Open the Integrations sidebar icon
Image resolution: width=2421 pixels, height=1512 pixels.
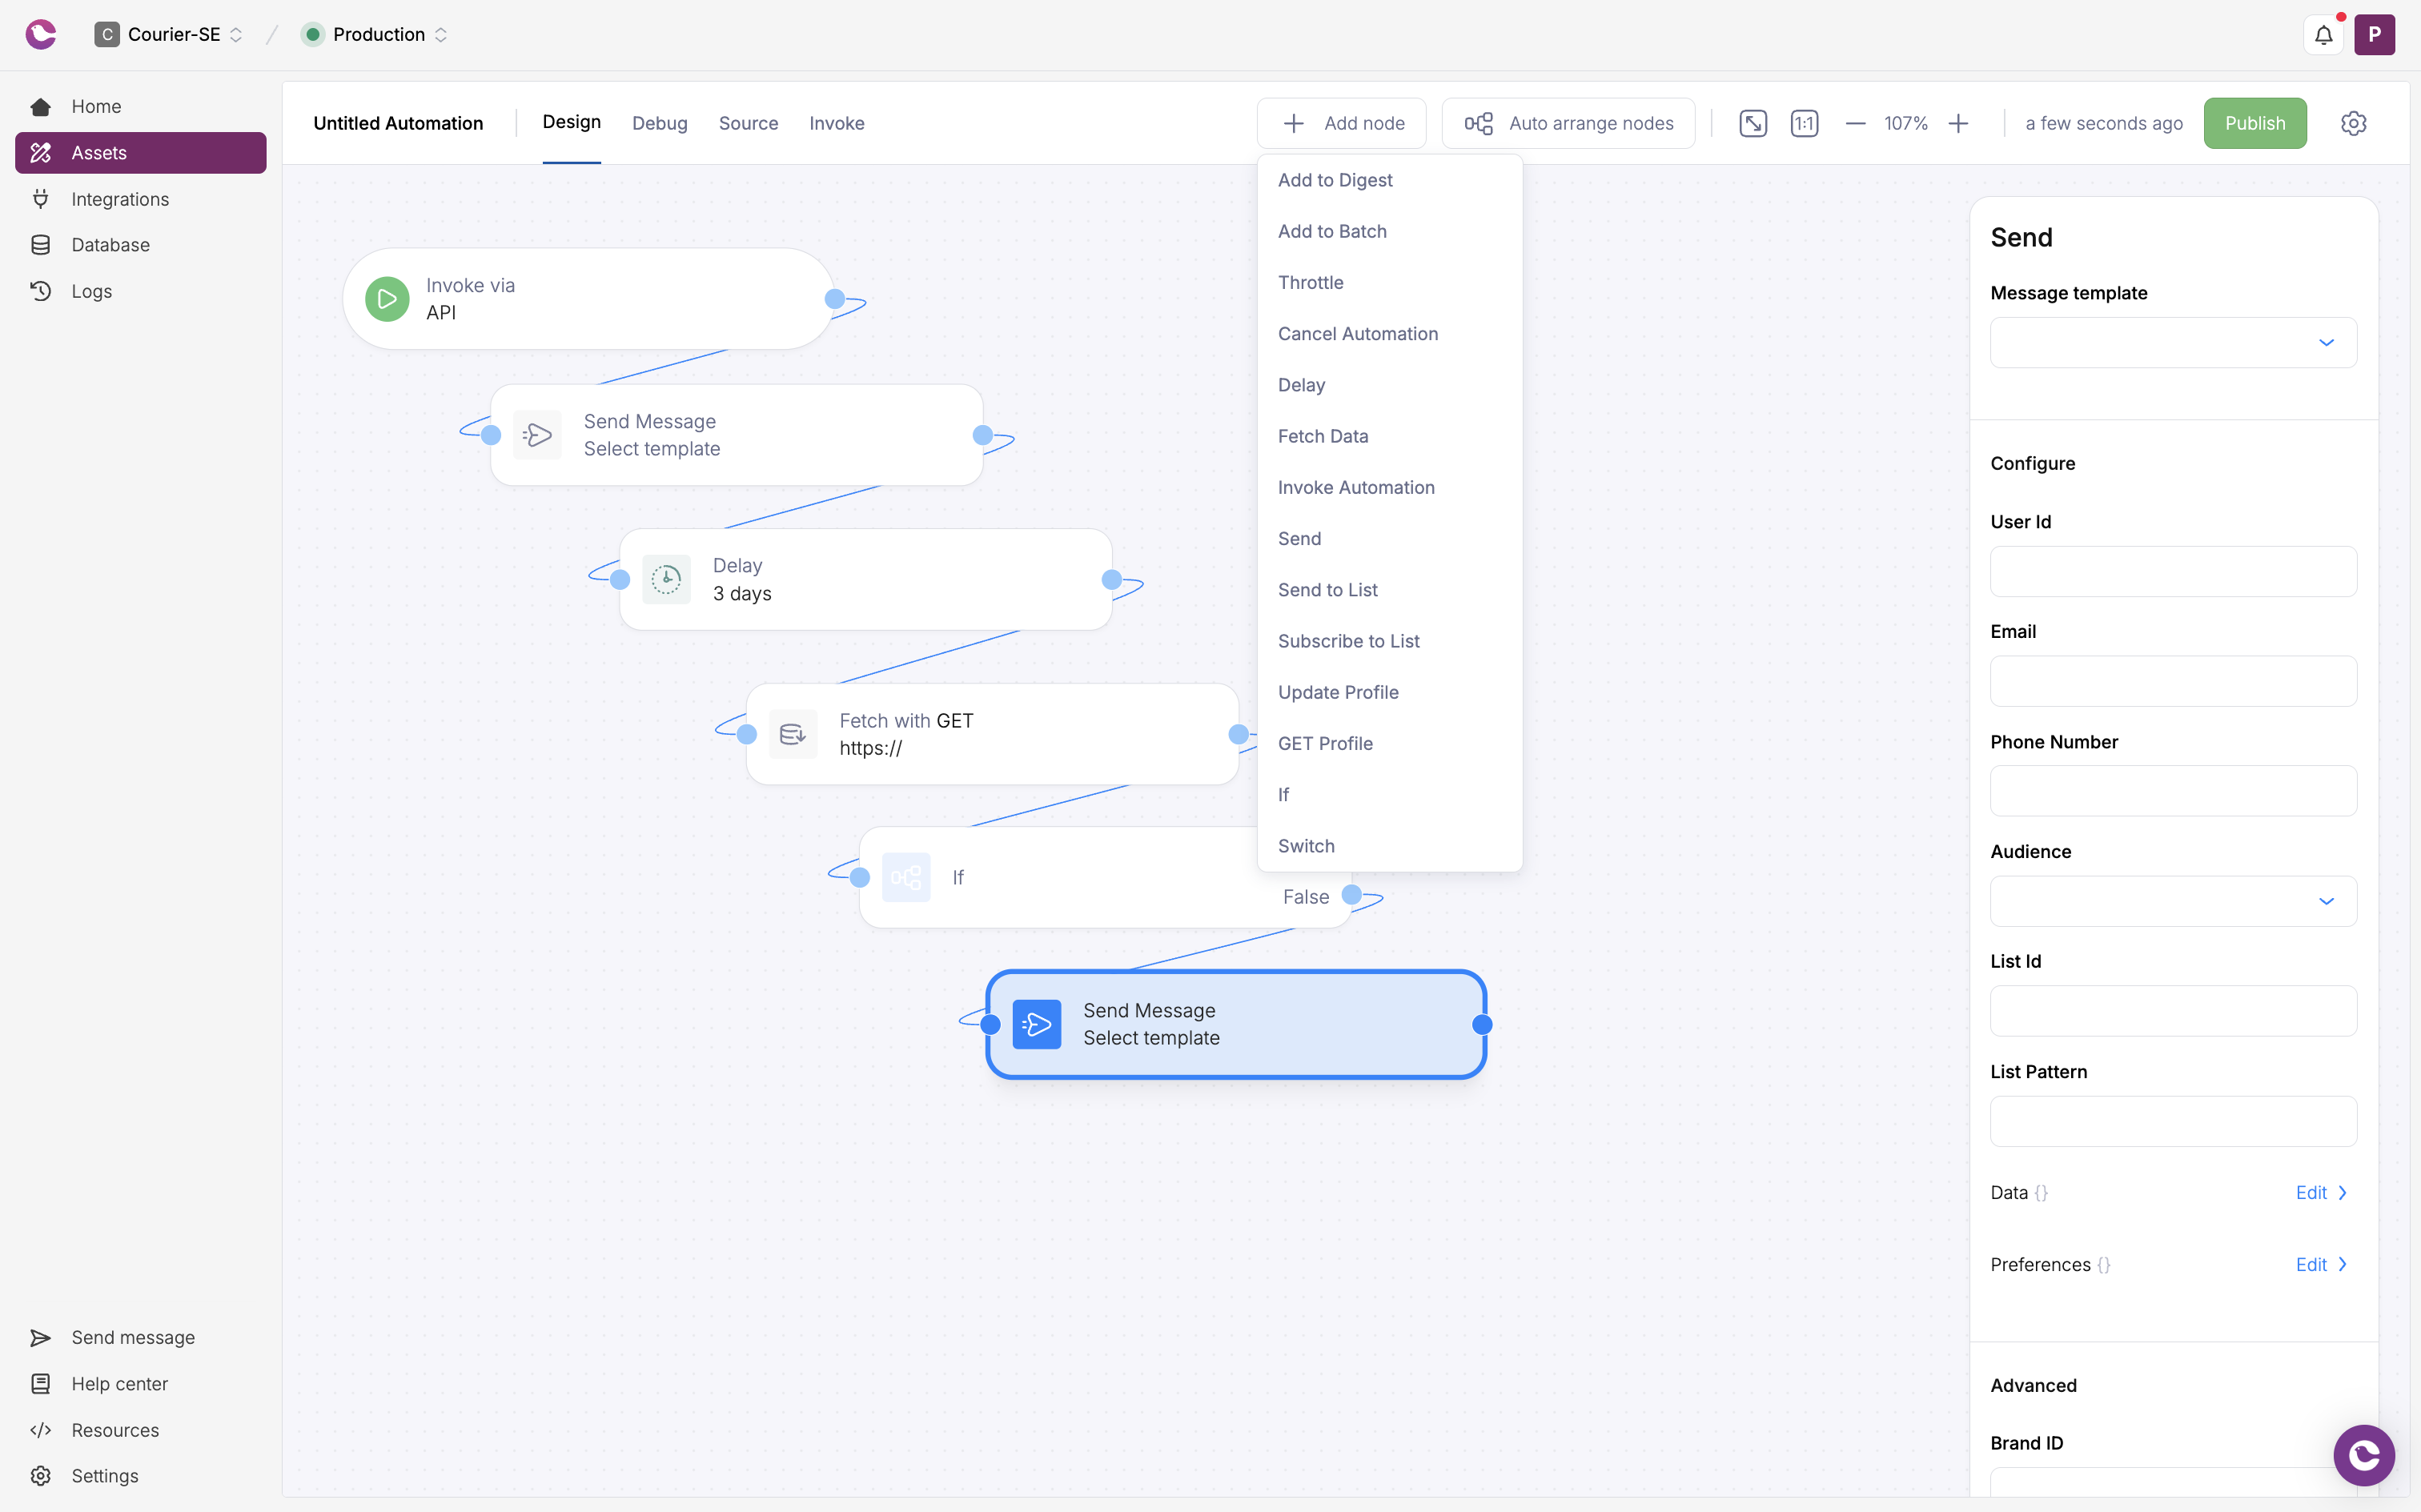coord(40,199)
